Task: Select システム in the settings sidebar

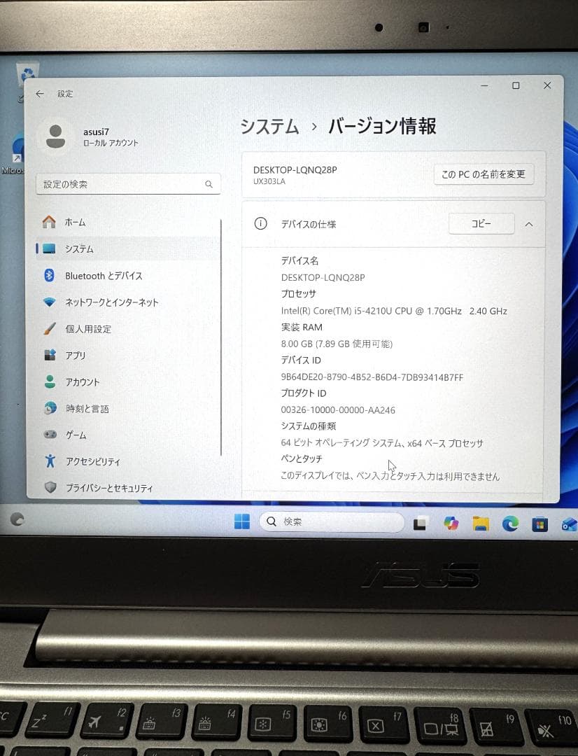Action: [x=81, y=248]
